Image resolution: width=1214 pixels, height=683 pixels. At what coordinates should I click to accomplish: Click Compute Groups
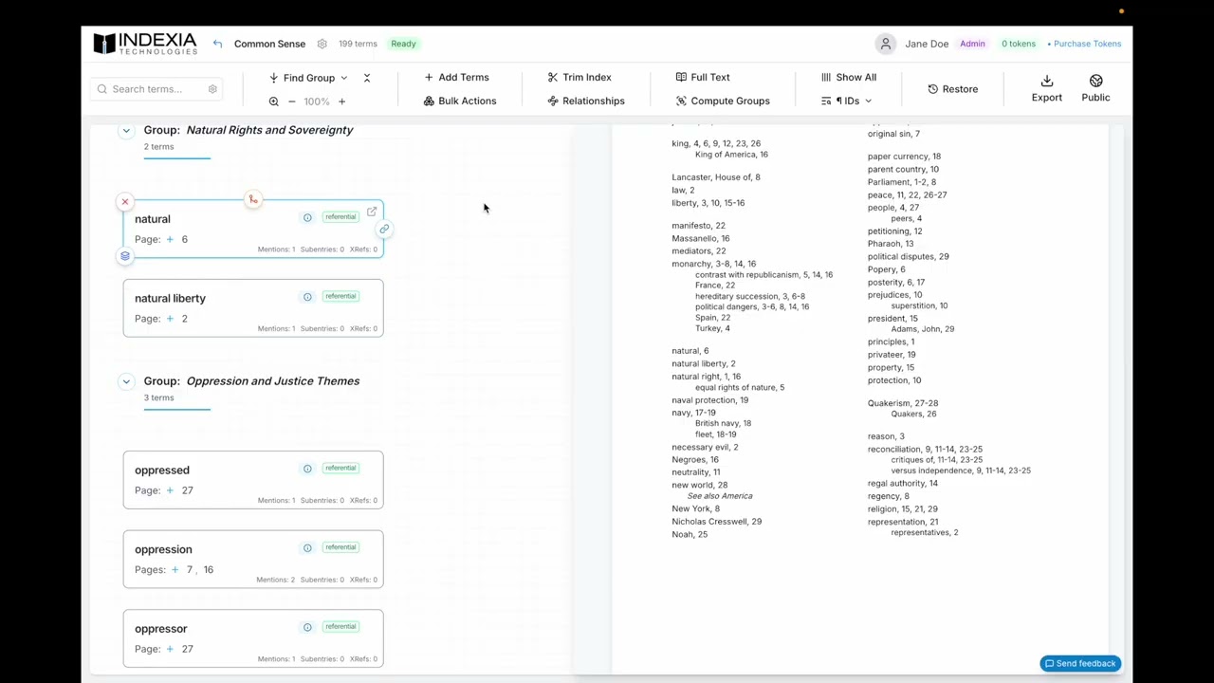723,101
